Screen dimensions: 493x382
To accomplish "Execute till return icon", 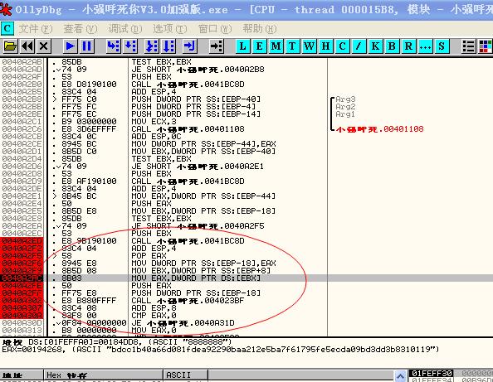I will tap(189, 46).
